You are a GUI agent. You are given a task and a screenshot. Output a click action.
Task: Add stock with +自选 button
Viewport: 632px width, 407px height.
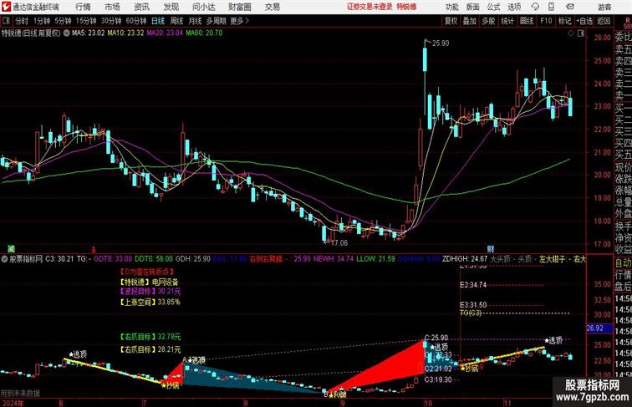point(584,21)
